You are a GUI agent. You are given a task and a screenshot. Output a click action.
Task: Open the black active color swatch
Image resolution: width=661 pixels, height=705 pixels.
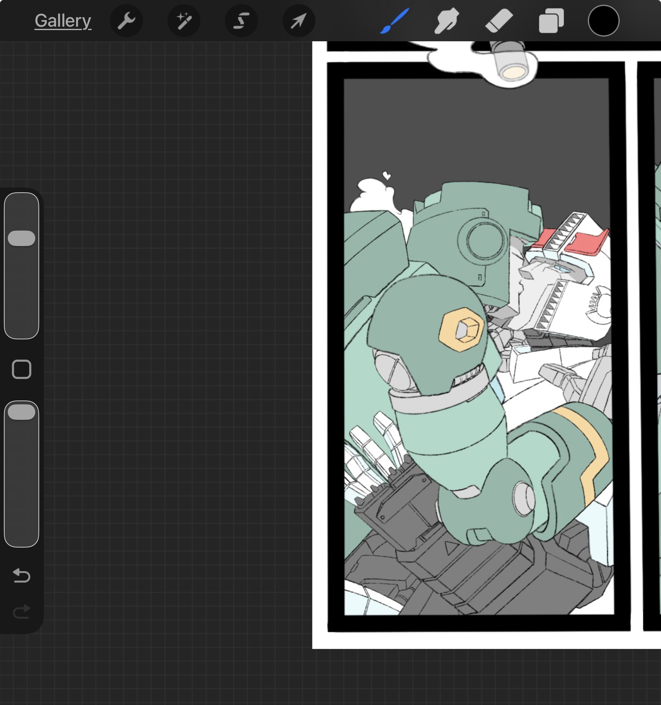(x=603, y=21)
